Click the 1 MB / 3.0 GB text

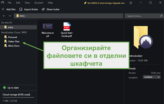pos(10,101)
